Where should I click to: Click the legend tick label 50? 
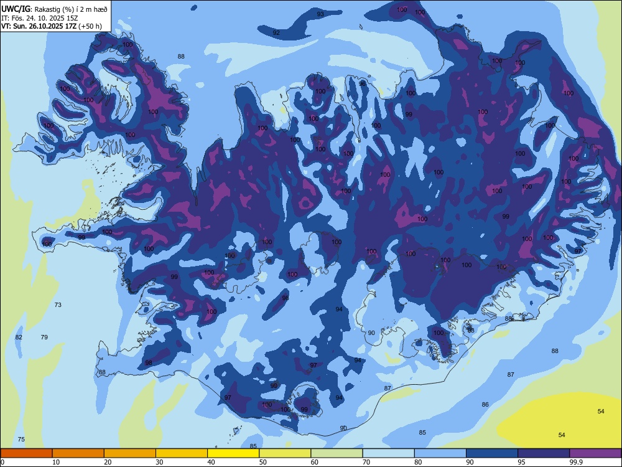click(262, 462)
